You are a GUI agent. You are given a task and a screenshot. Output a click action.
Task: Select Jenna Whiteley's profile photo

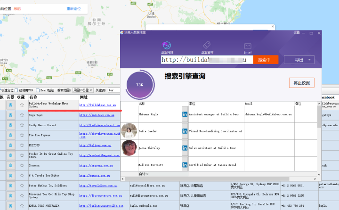[x=129, y=148]
